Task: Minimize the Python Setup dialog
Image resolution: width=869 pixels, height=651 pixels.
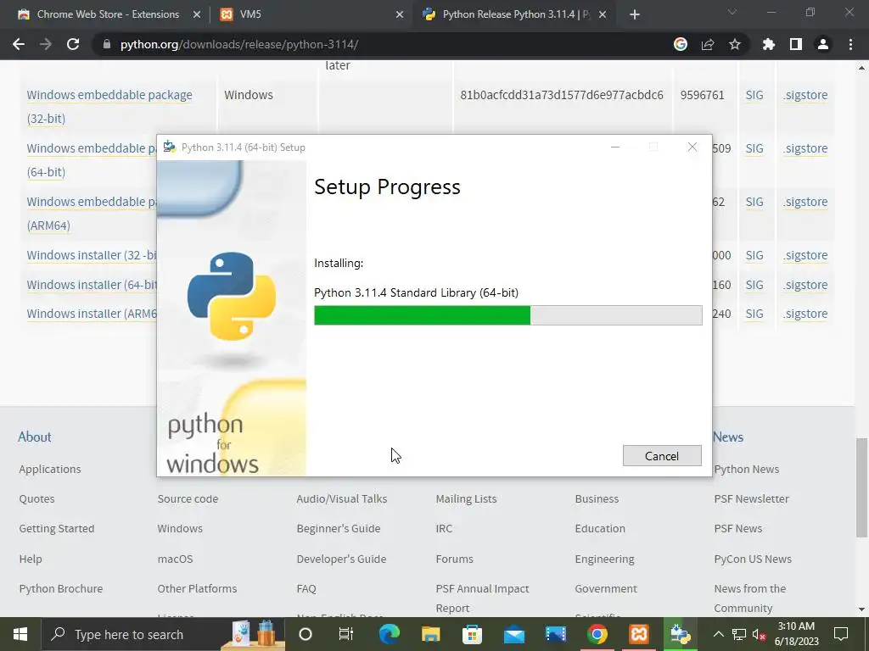Action: point(615,147)
